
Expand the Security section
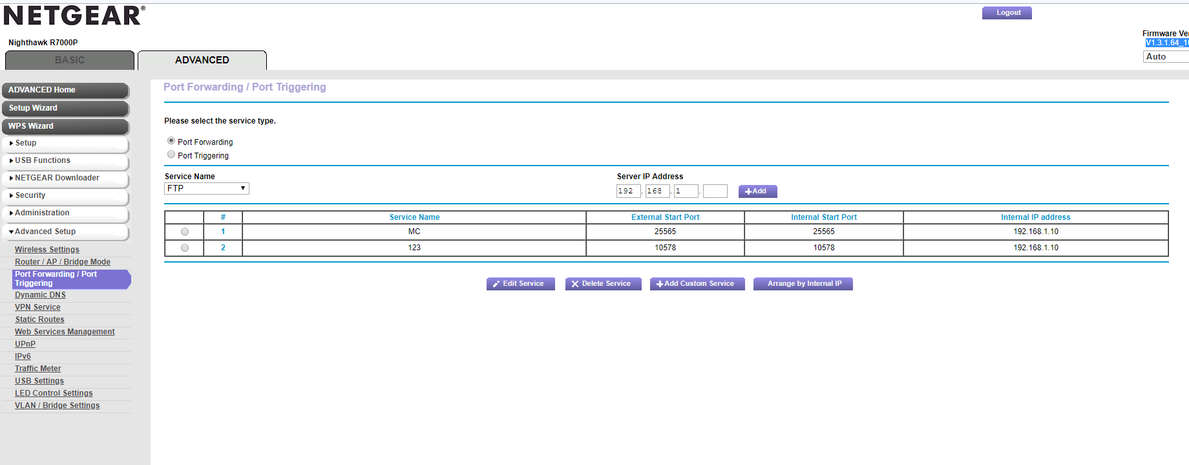65,195
